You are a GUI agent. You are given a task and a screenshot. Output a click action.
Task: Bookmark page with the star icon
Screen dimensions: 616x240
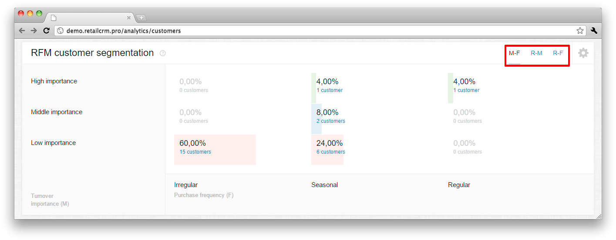pyautogui.click(x=580, y=31)
